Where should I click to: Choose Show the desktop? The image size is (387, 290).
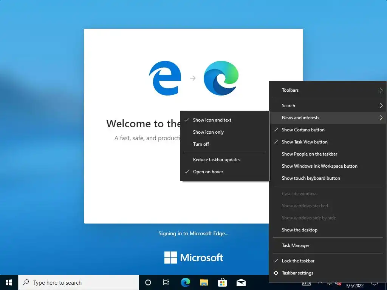pyautogui.click(x=328, y=230)
